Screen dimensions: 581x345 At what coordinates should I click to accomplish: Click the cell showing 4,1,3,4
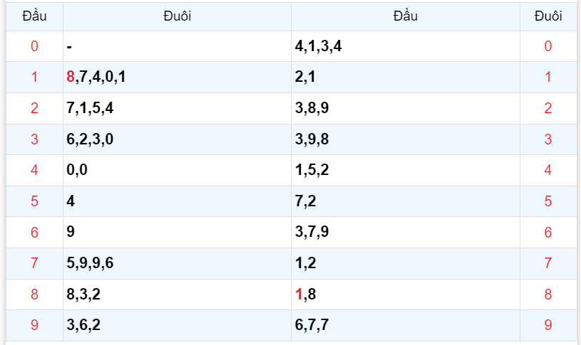coord(324,47)
